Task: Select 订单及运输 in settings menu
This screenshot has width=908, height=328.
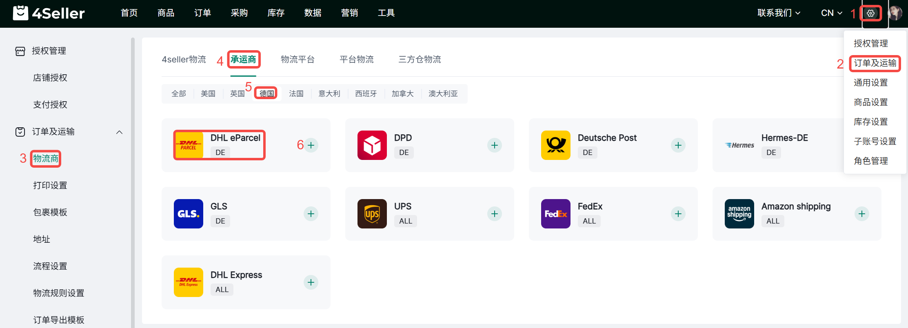Action: (875, 63)
